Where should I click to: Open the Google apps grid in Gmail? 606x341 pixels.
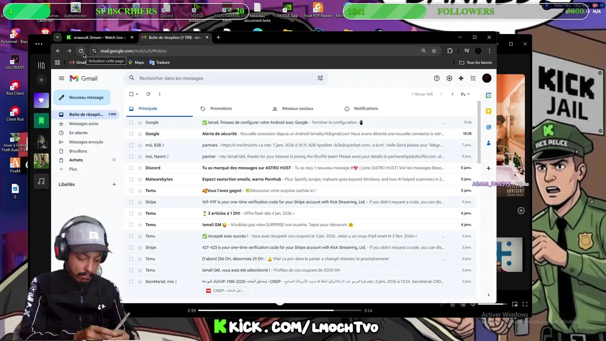[473, 78]
